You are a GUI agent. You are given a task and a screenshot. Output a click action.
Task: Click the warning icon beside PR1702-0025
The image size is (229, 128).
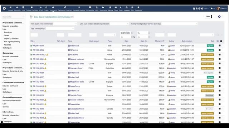(45, 86)
